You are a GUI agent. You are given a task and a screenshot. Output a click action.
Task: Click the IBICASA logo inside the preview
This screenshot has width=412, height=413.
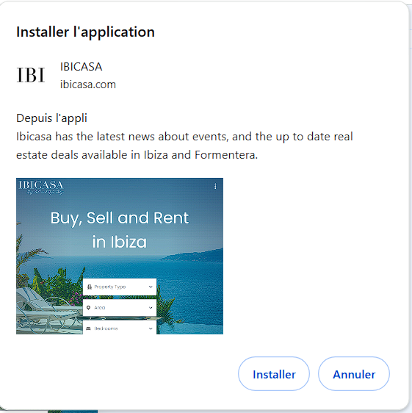point(41,187)
